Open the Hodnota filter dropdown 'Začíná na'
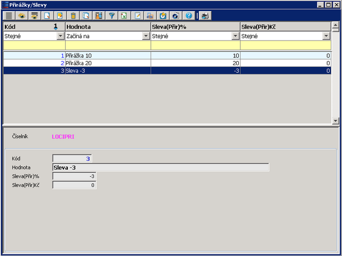Viewport: 342px width, 256px height. coord(146,36)
